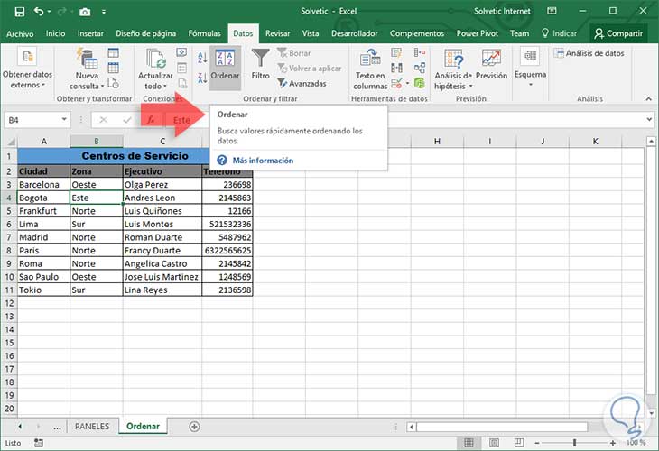Click the Undo arrow icon
Viewport: 659px width, 451px height.
coord(39,12)
